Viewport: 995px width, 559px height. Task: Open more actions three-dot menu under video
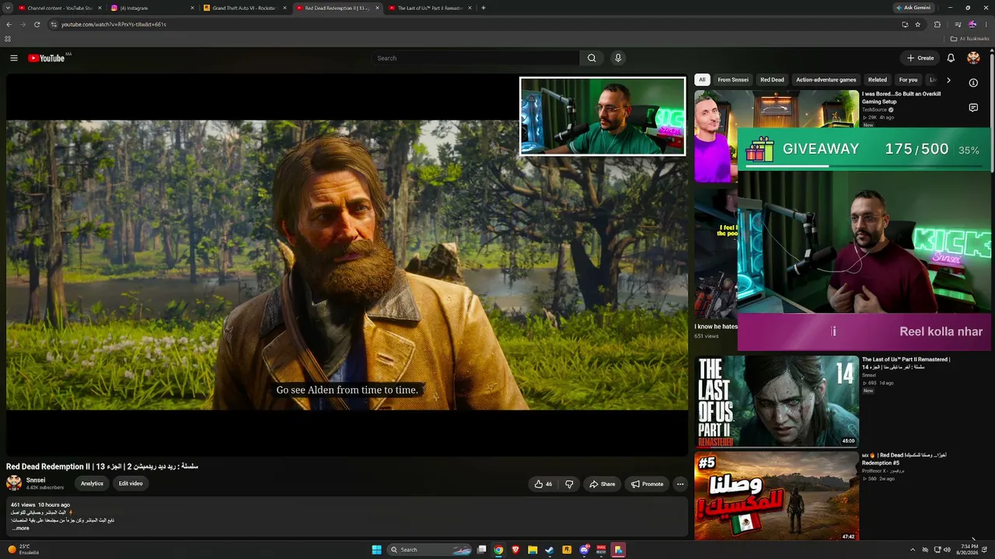[x=680, y=484]
